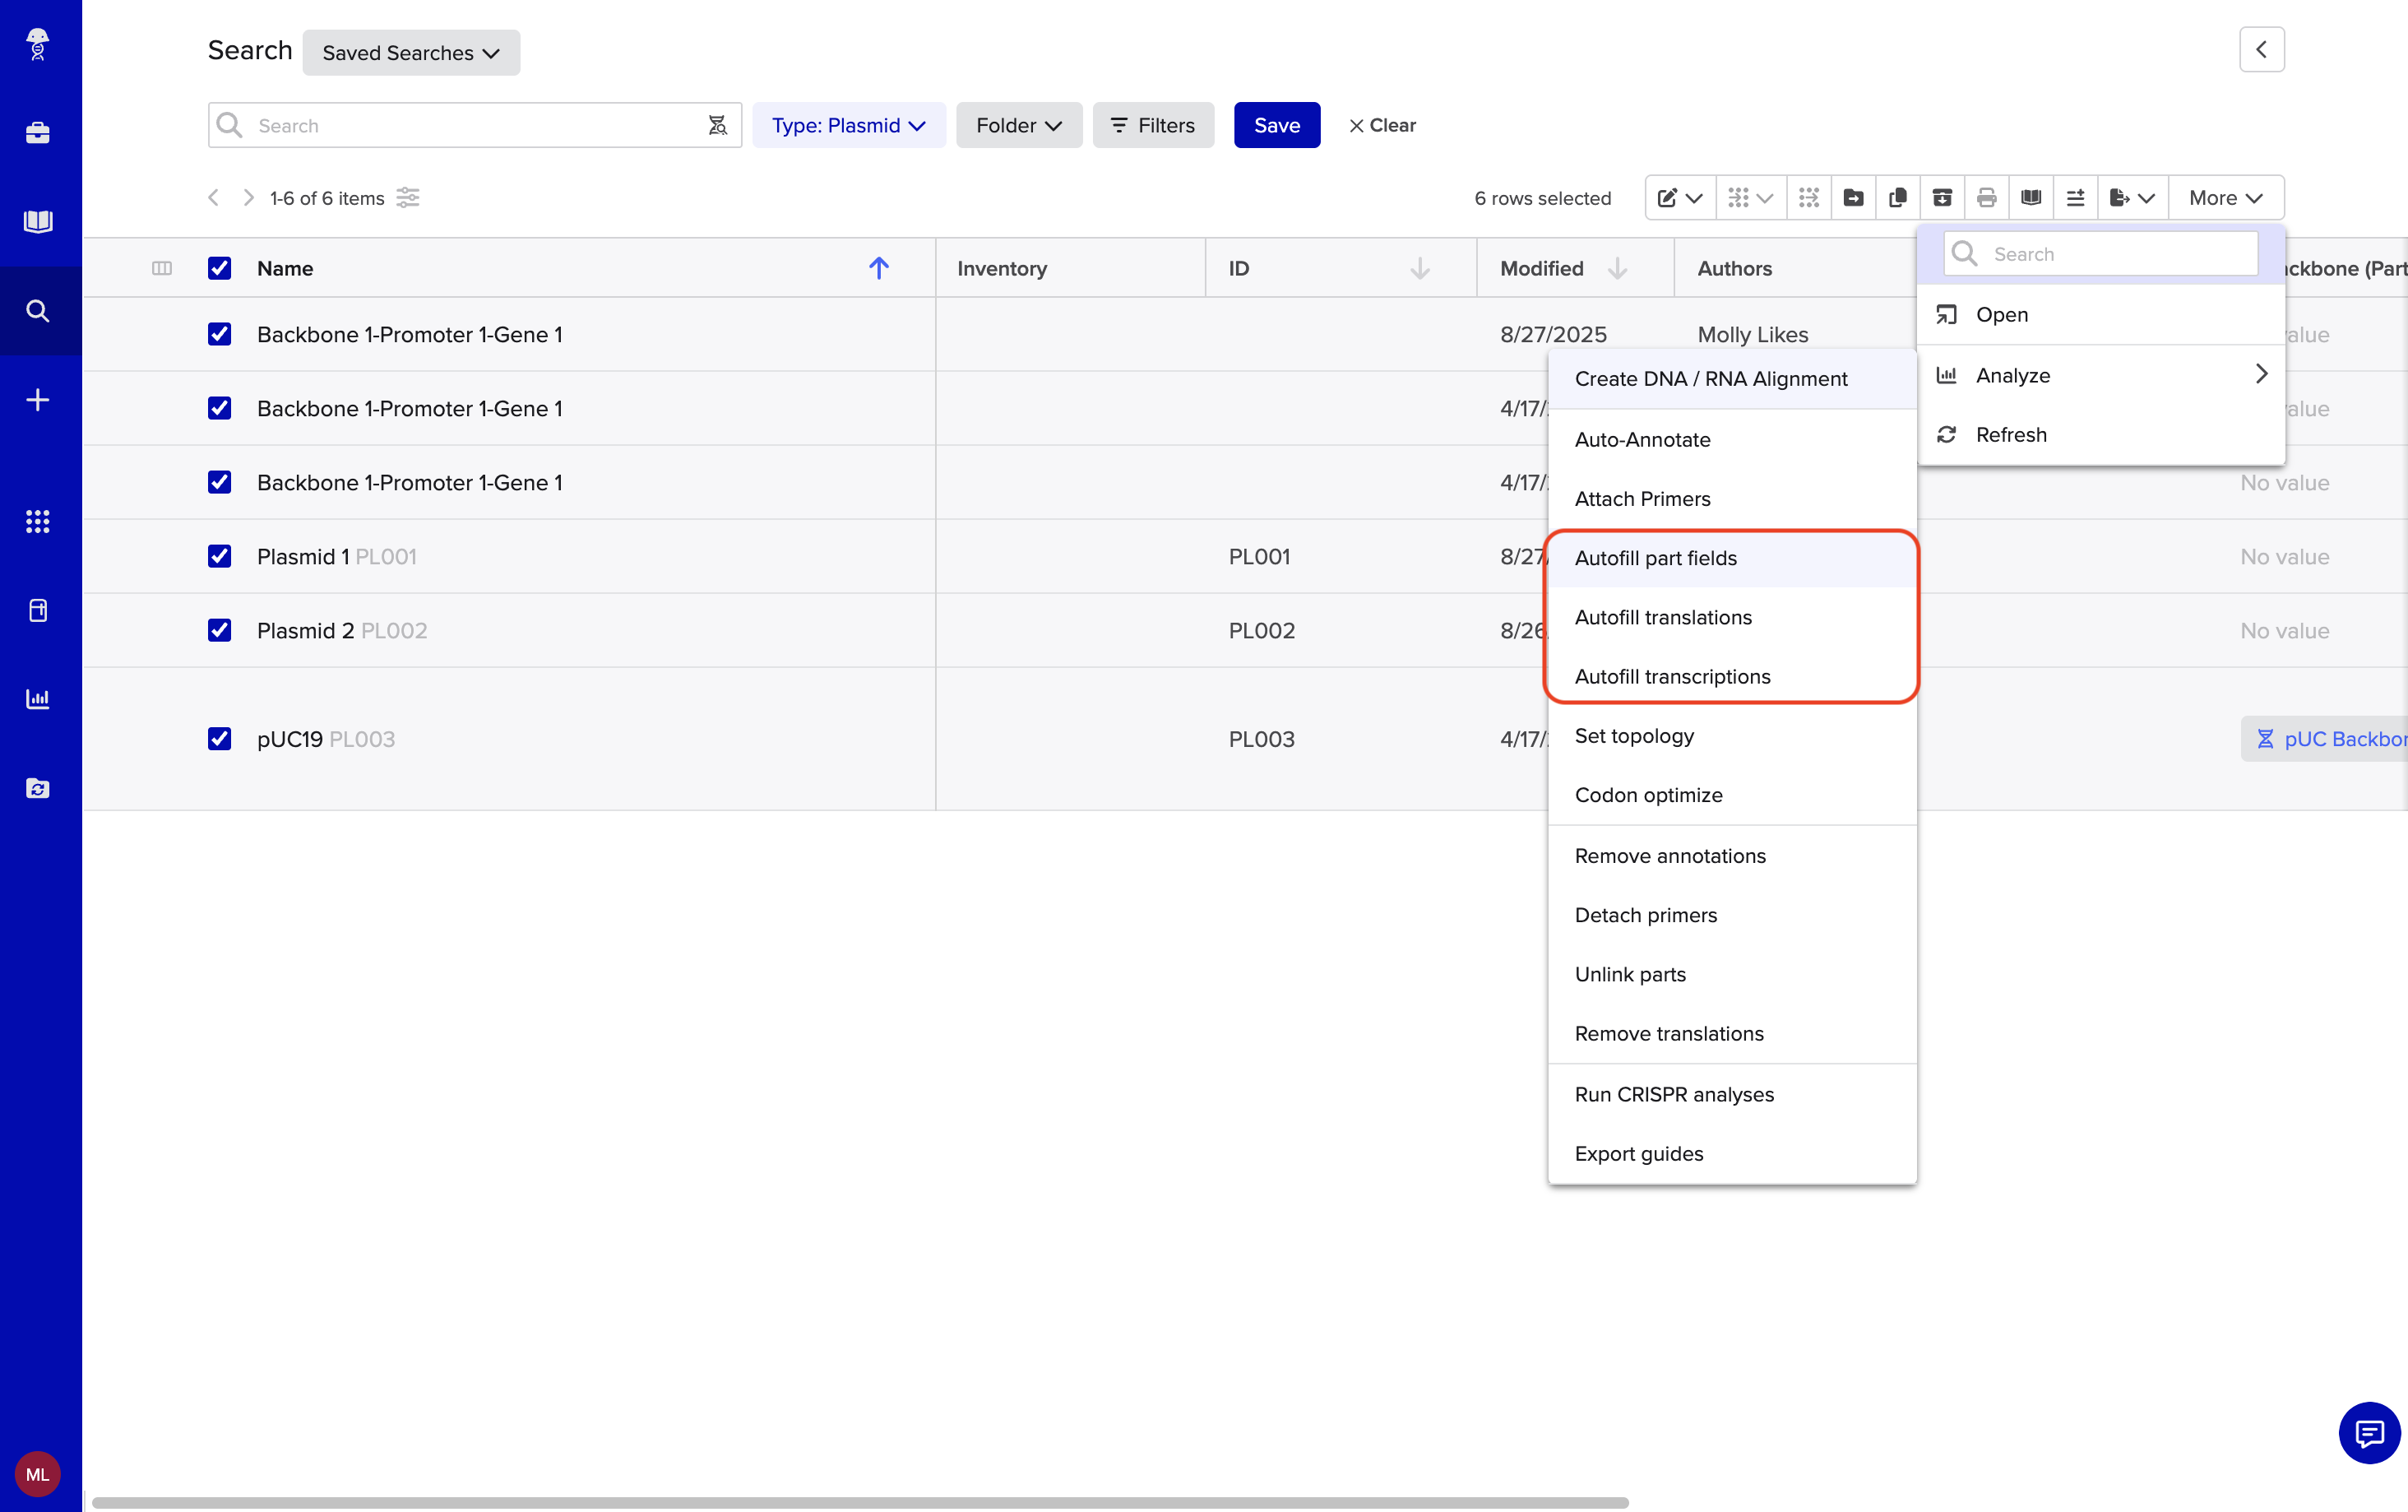
Task: Select Autofill part fields menu item
Action: pyautogui.click(x=1655, y=558)
